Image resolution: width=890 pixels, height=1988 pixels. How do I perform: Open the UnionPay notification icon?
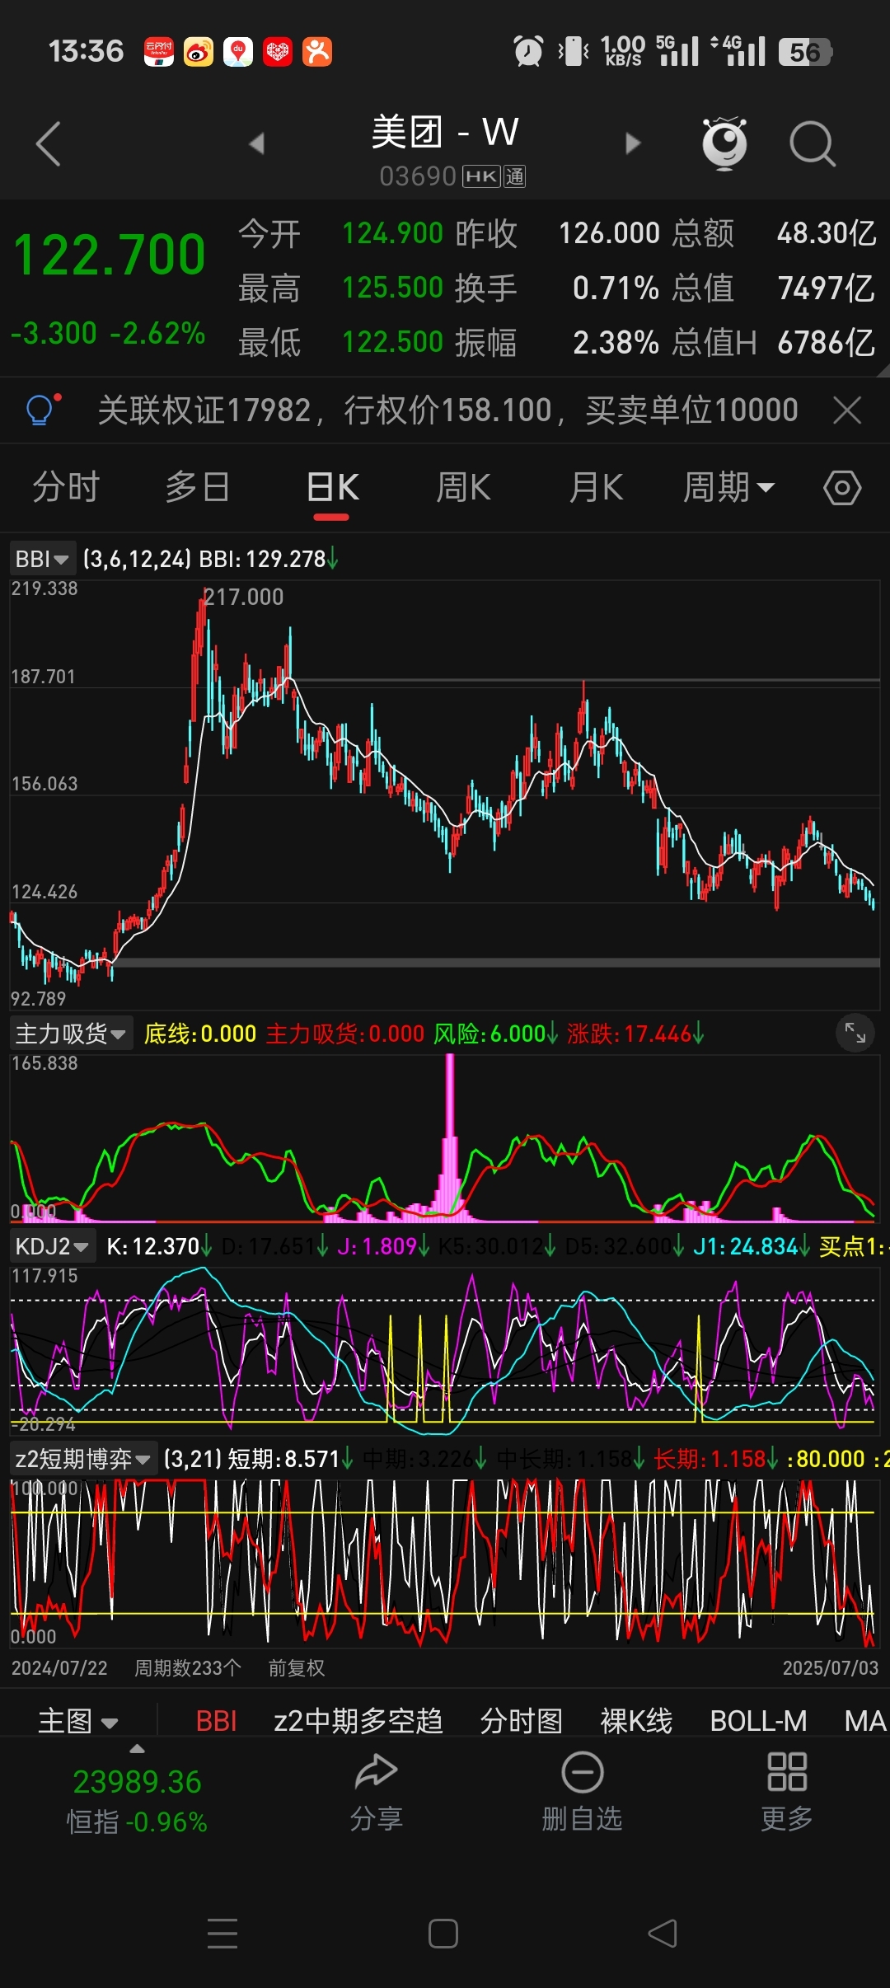click(x=158, y=52)
